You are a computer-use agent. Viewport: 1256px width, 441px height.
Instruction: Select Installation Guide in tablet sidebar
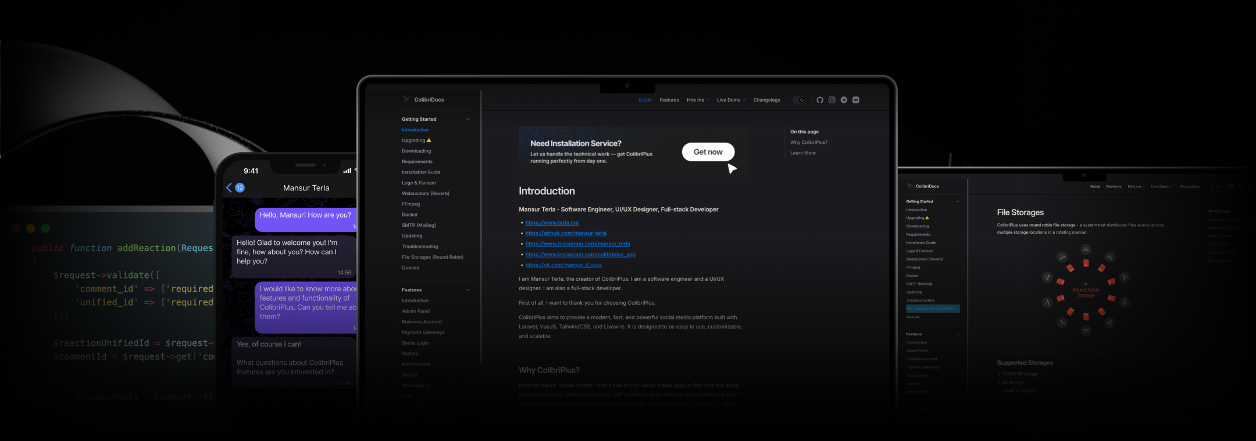pyautogui.click(x=421, y=172)
